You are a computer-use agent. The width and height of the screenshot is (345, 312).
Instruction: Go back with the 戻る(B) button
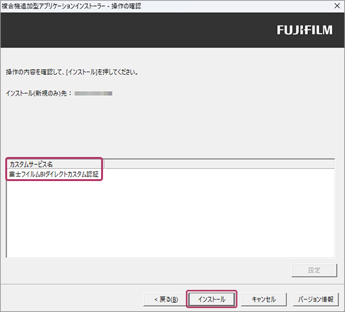[166, 299]
